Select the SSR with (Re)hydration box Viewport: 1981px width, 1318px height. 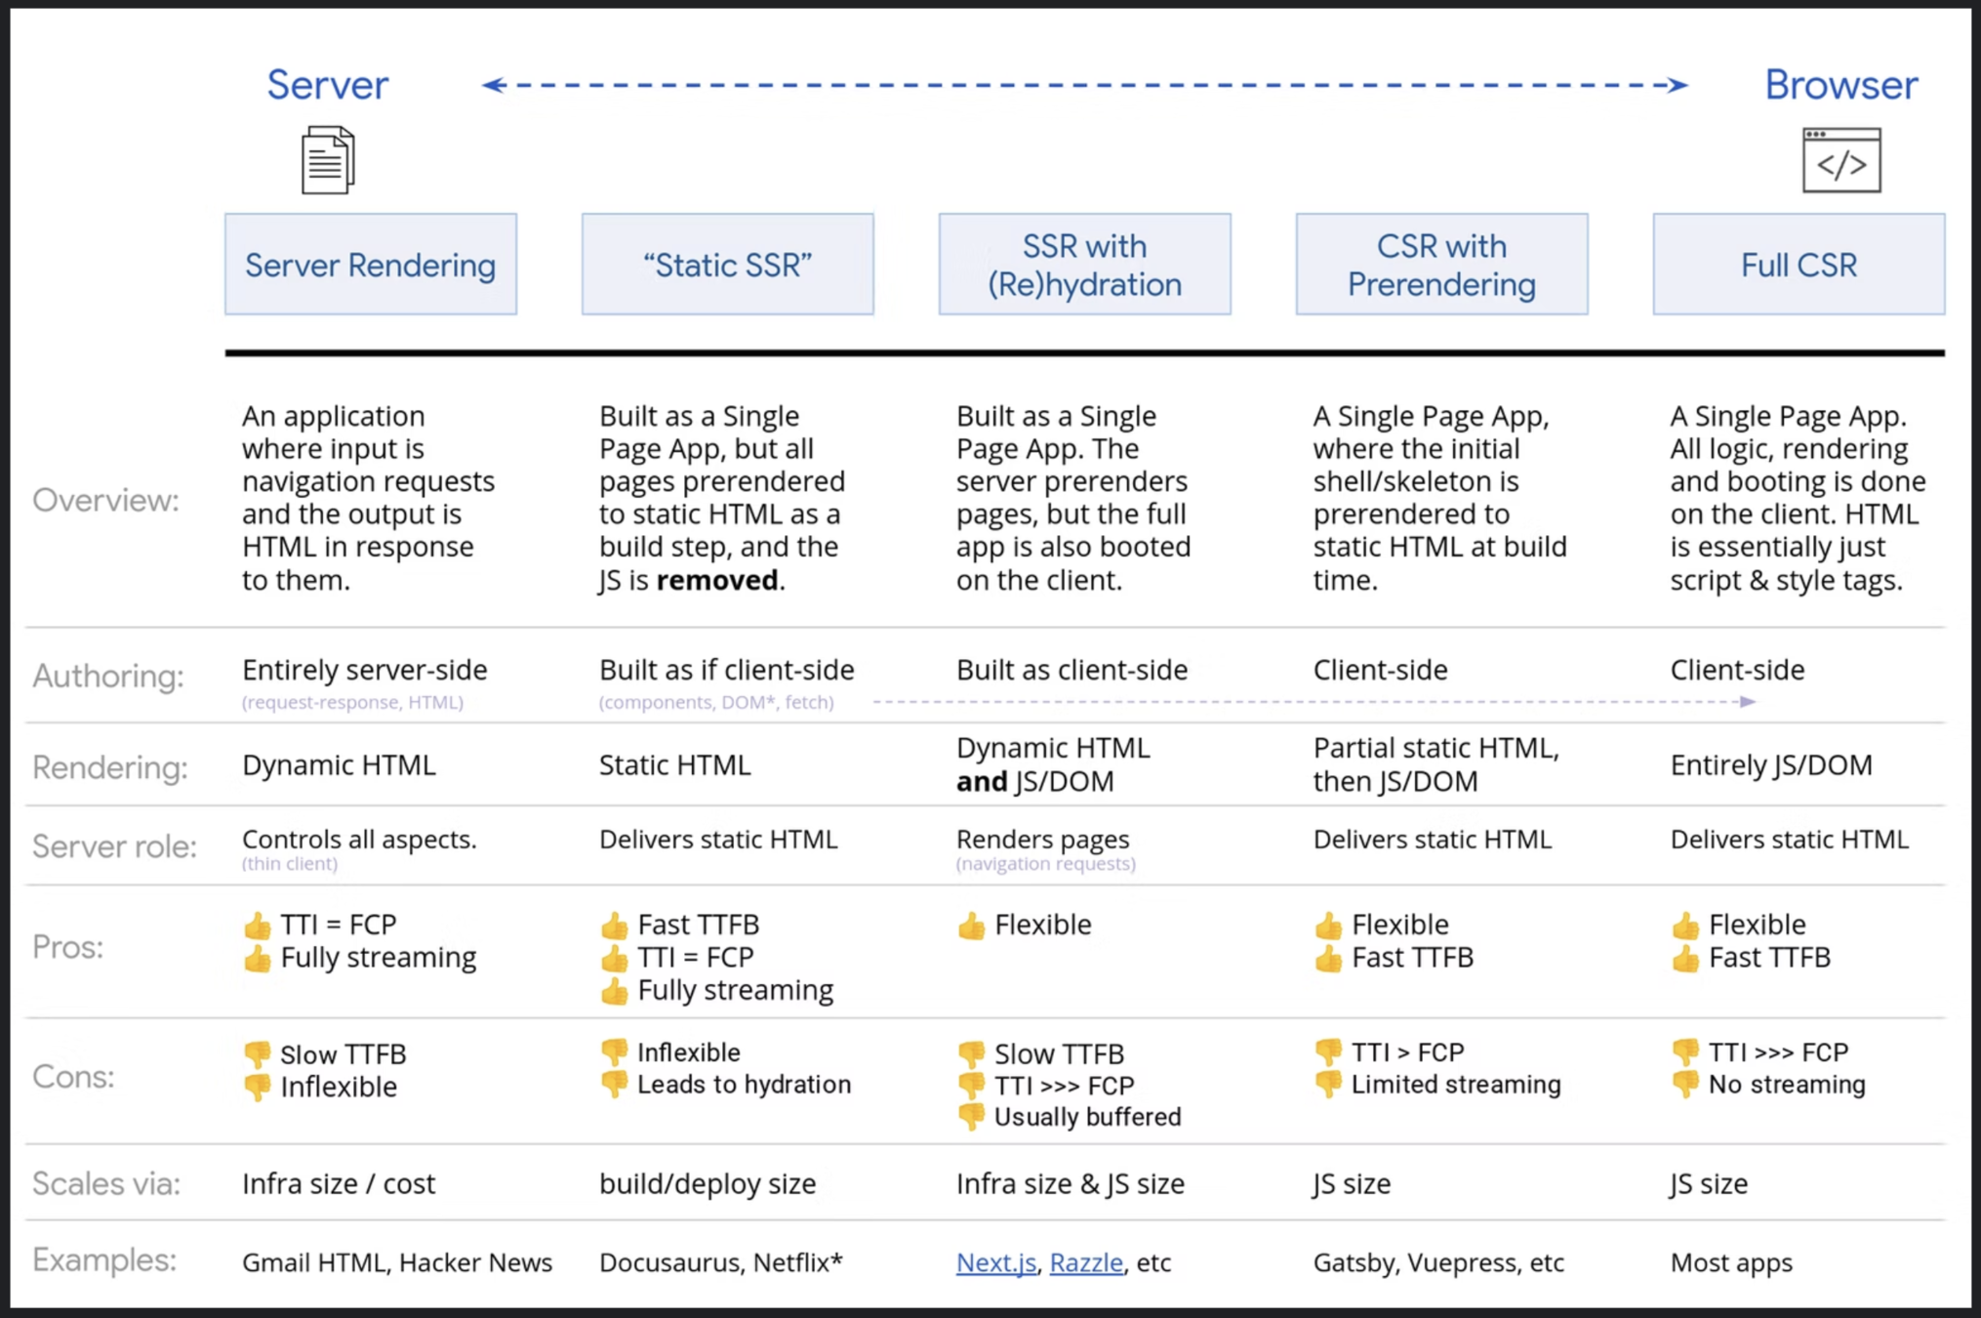pos(1084,265)
